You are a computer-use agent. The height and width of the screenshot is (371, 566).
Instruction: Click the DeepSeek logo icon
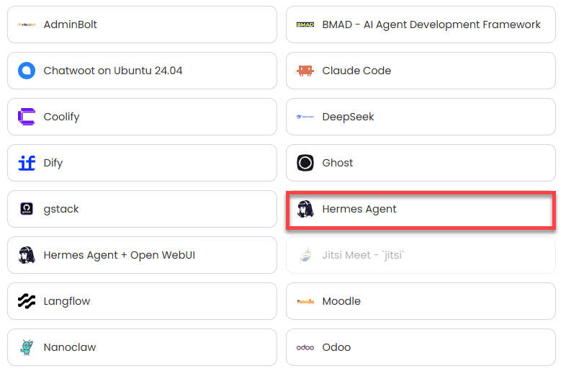click(305, 117)
